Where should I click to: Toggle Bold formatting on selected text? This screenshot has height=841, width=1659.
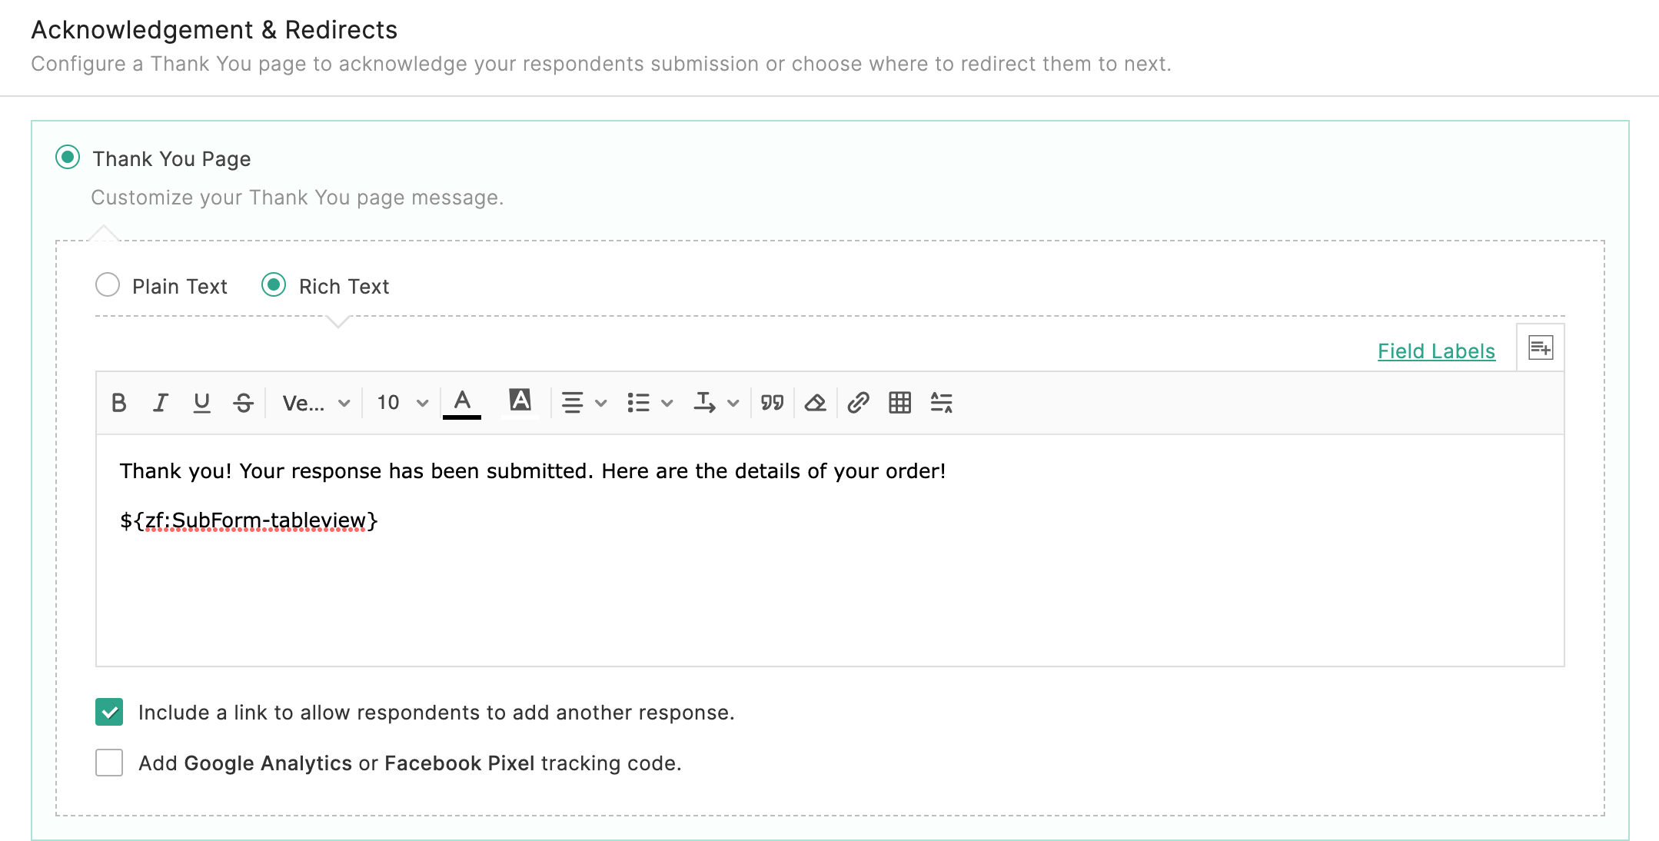tap(119, 402)
